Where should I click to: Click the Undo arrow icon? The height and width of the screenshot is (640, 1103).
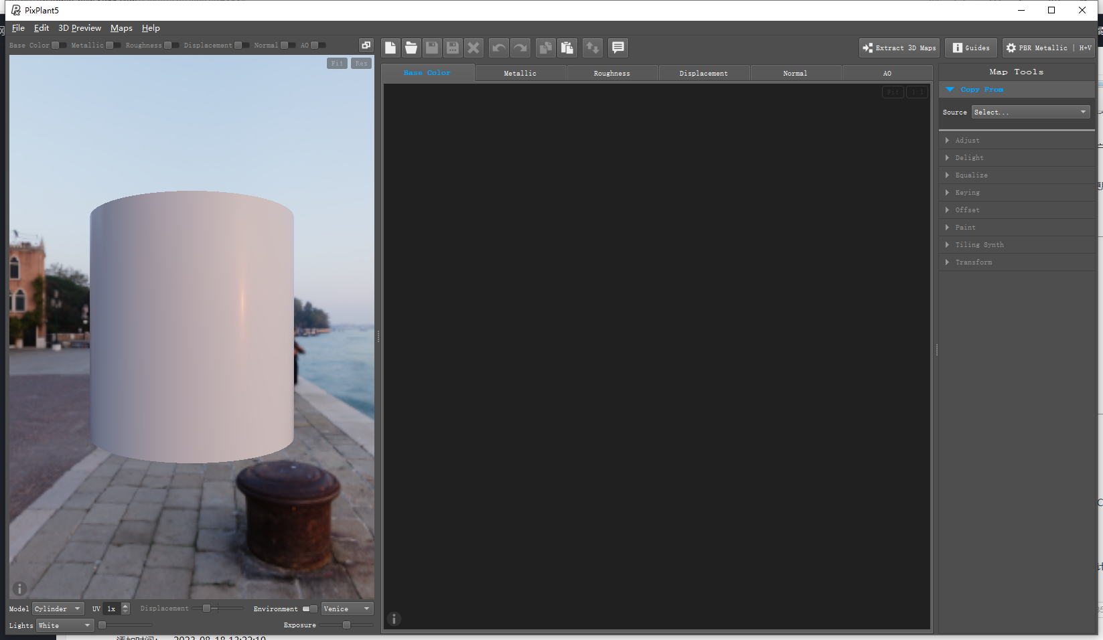click(x=499, y=48)
